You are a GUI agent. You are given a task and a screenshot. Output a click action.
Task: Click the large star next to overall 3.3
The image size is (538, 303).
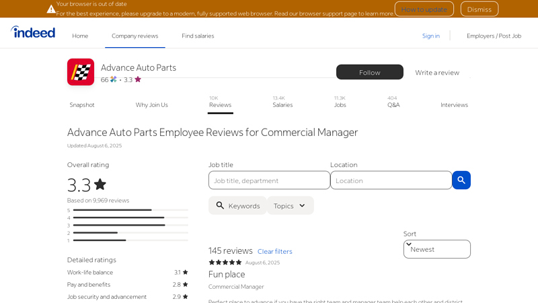tap(100, 184)
